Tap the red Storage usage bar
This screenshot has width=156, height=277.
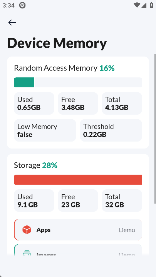(x=78, y=180)
